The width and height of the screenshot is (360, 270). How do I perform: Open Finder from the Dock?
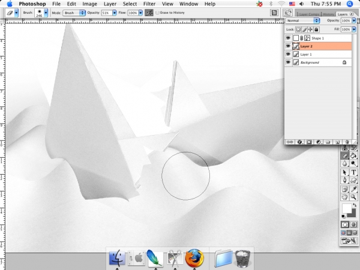click(x=117, y=258)
